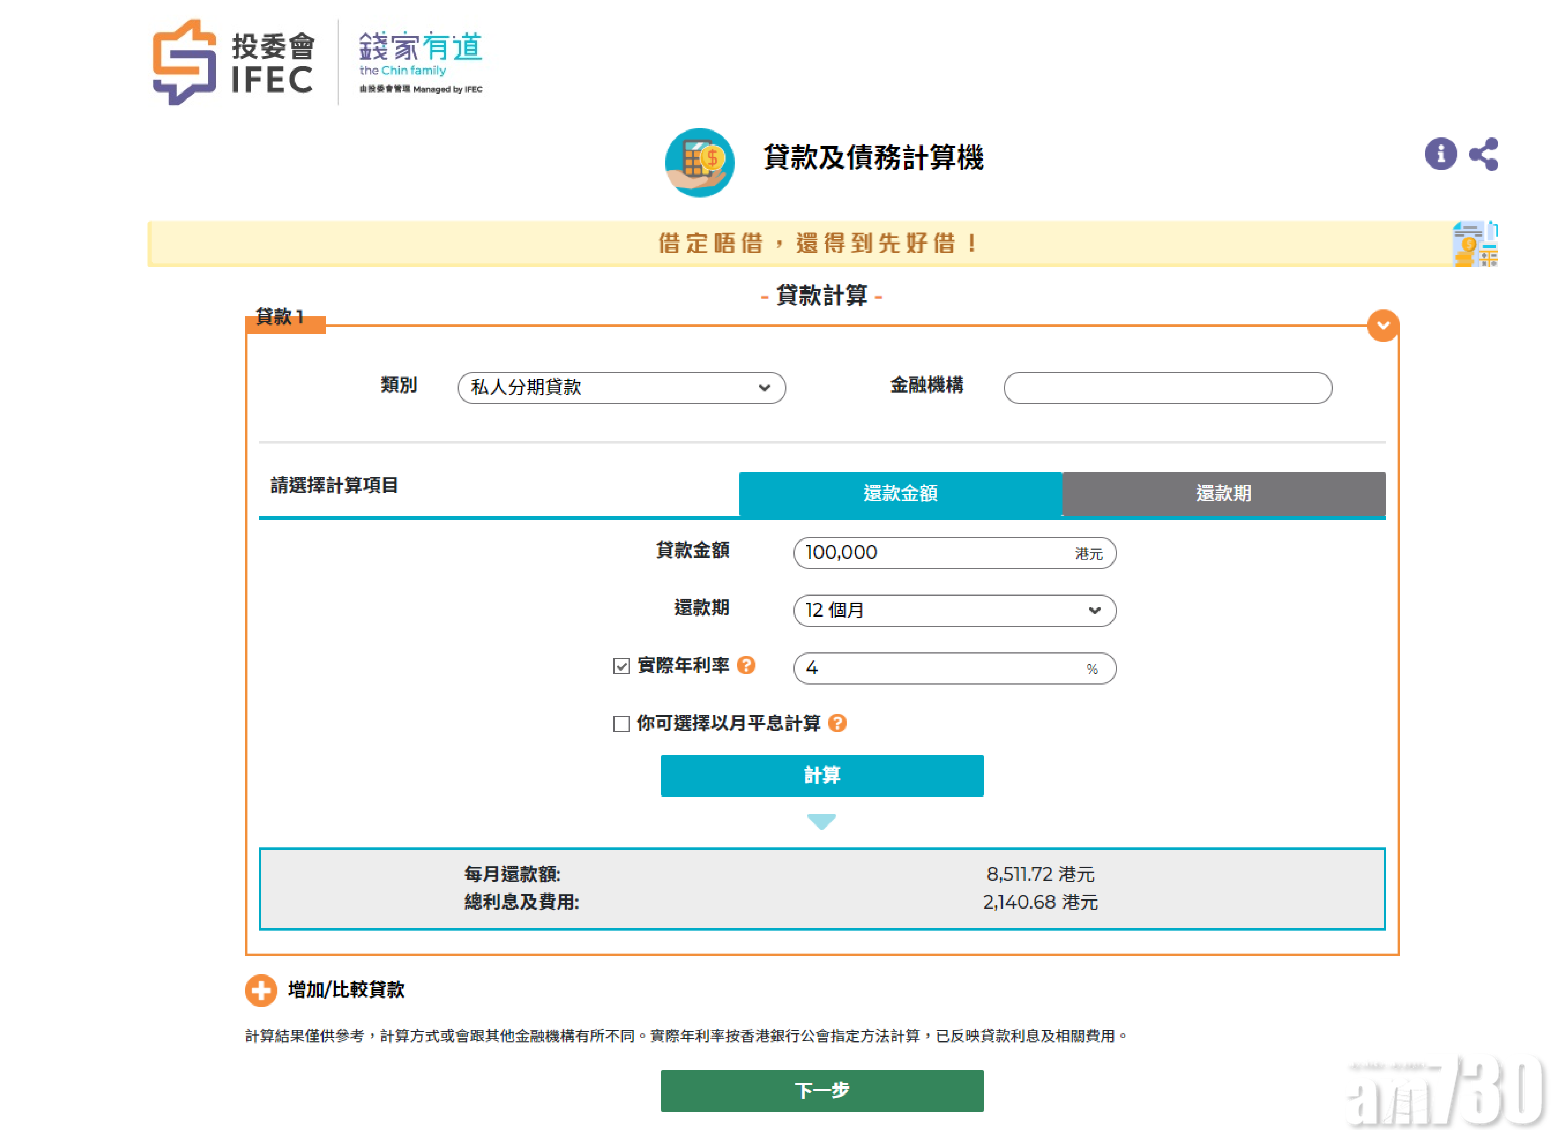Focus the 貸款金額 100,000 field
1558x1135 pixels.
tap(955, 553)
